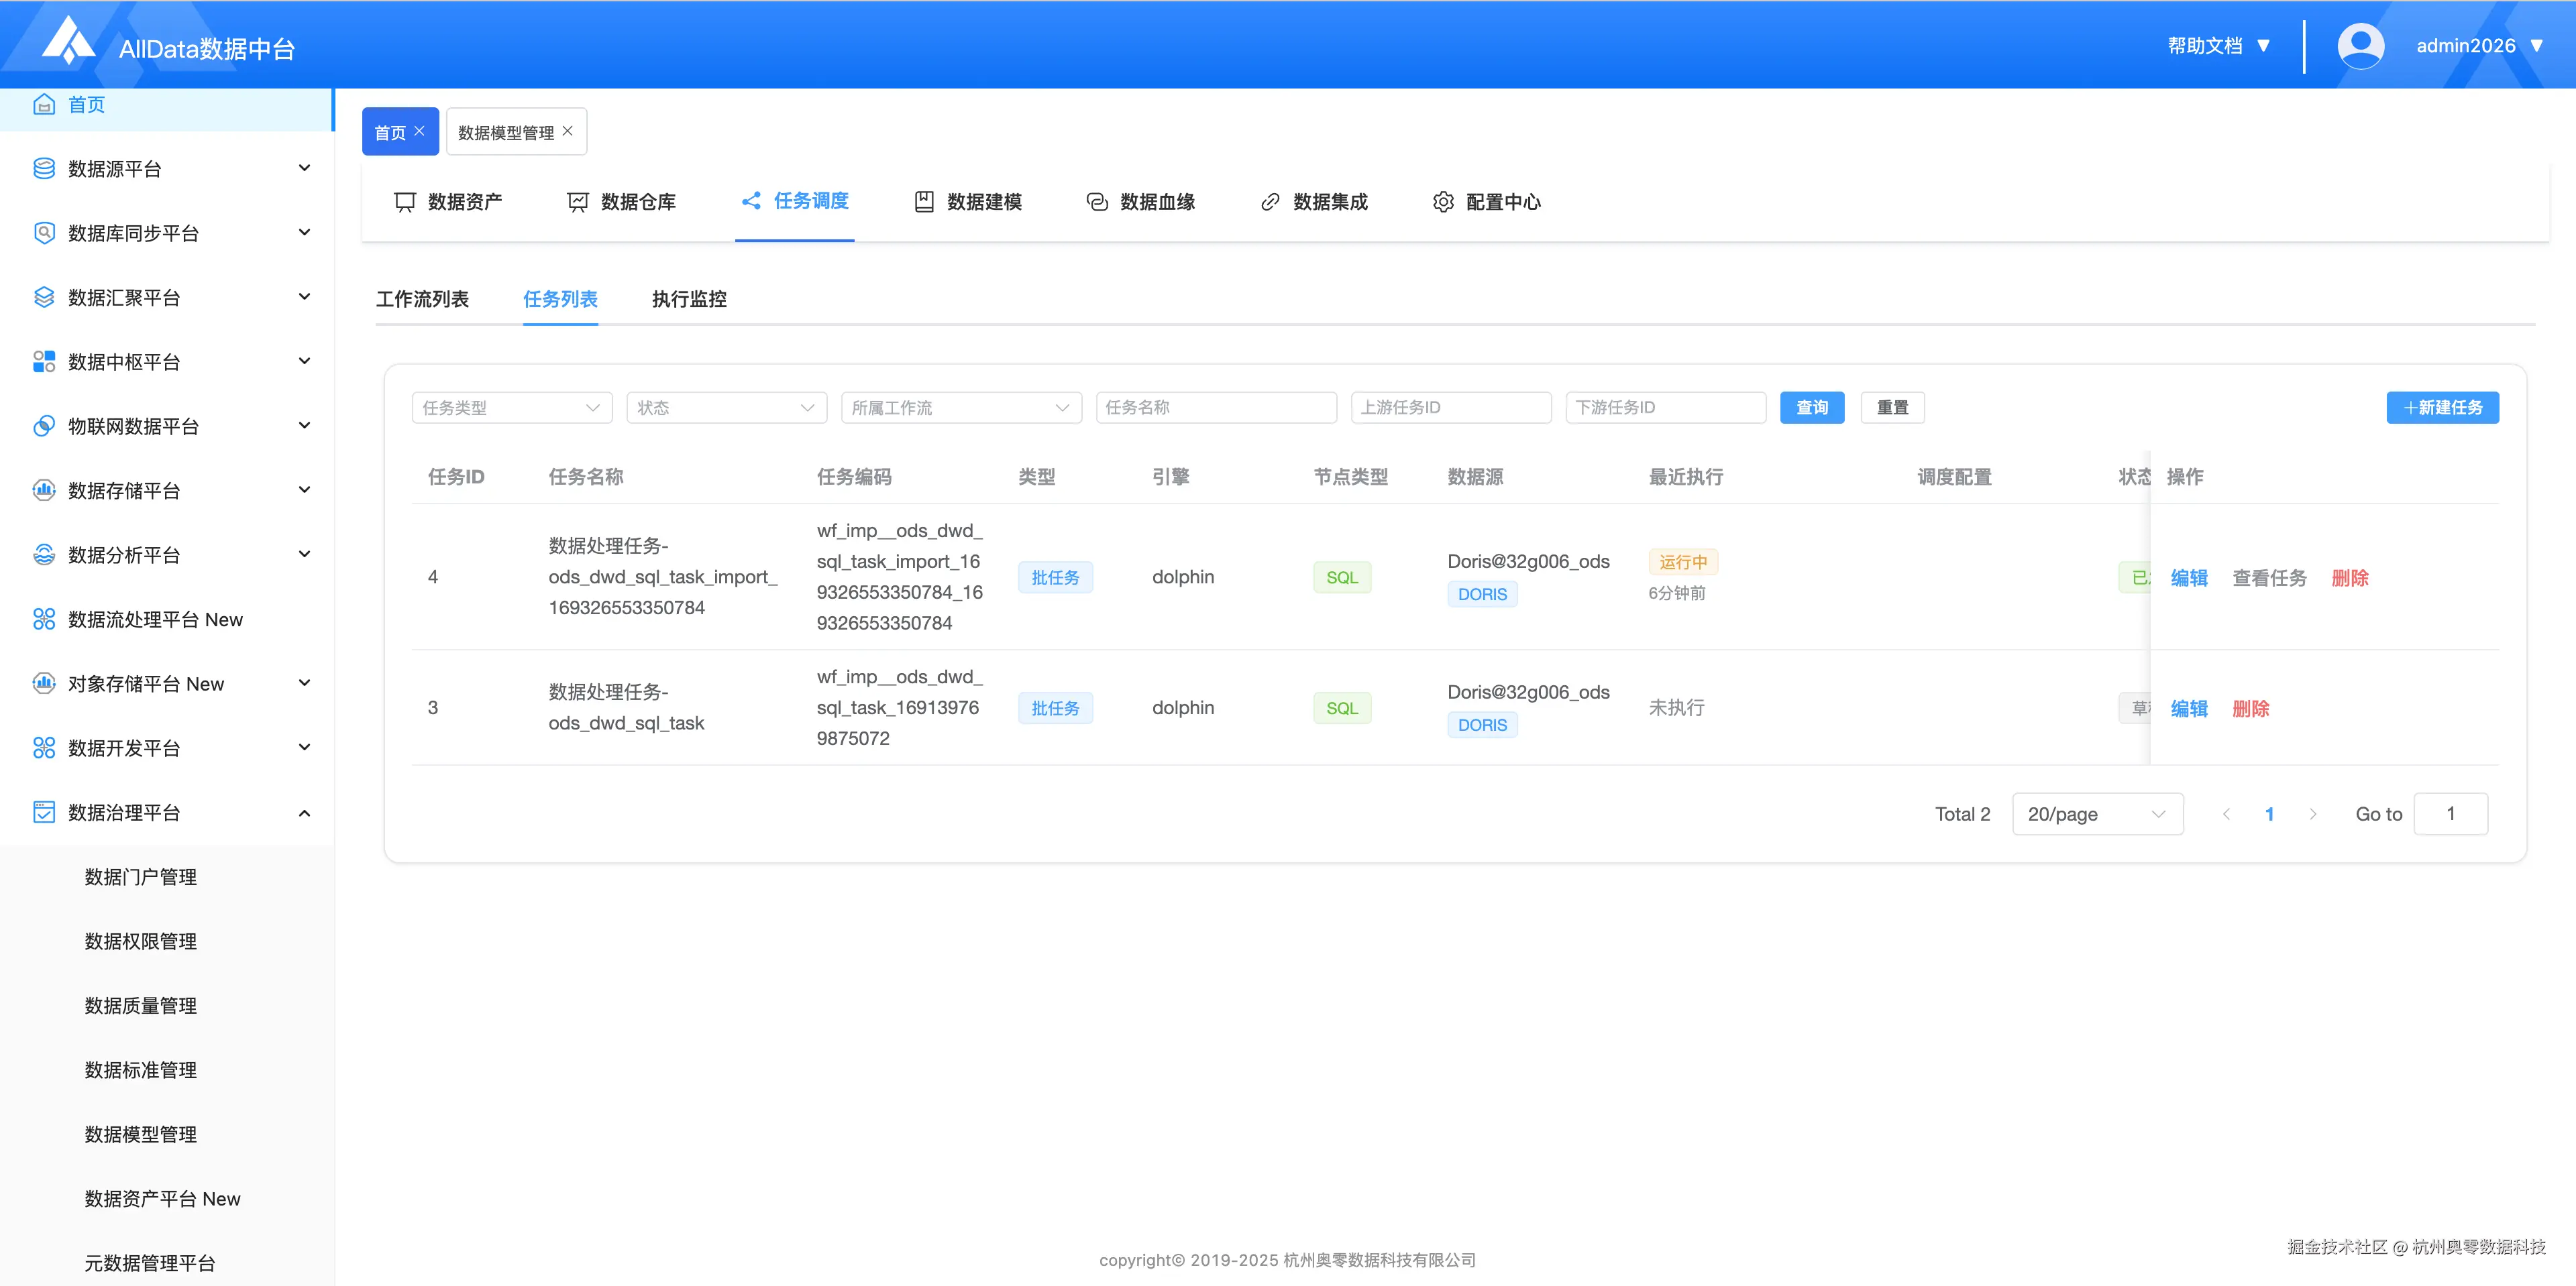Click the 配置中心 gear icon
This screenshot has width=2576, height=1286.
pos(1443,202)
